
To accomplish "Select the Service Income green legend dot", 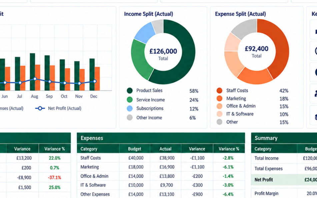I will 130,100.
